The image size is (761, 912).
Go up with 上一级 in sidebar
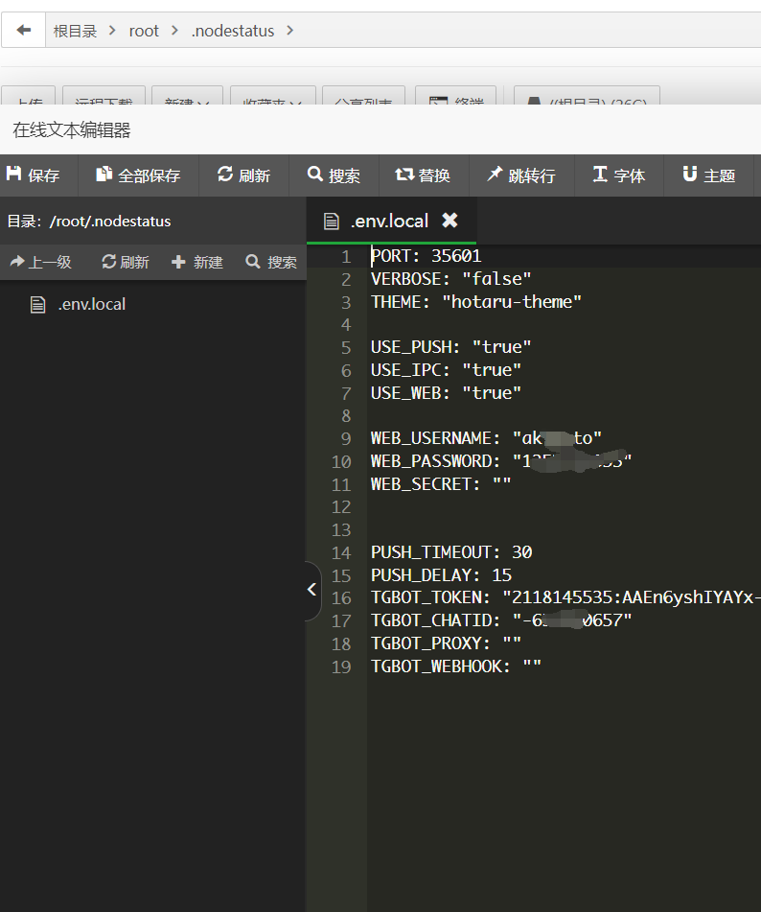click(40, 263)
